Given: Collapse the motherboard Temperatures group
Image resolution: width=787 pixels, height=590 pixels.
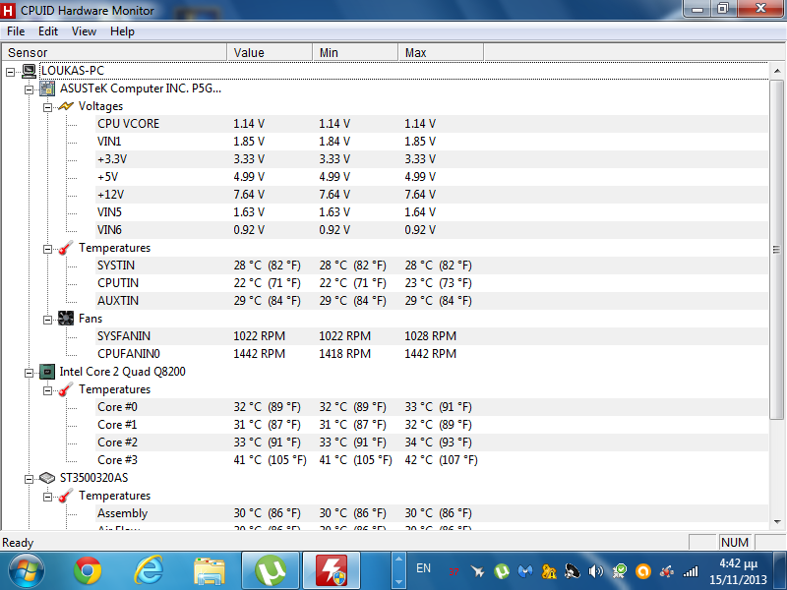Looking at the screenshot, I should click(47, 249).
